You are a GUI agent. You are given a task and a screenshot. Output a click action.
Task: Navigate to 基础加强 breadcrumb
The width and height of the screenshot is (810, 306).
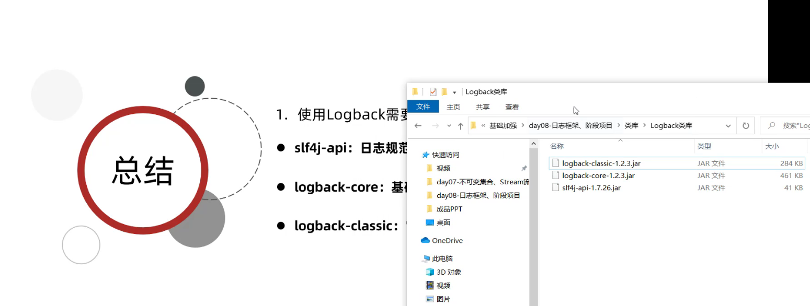503,126
